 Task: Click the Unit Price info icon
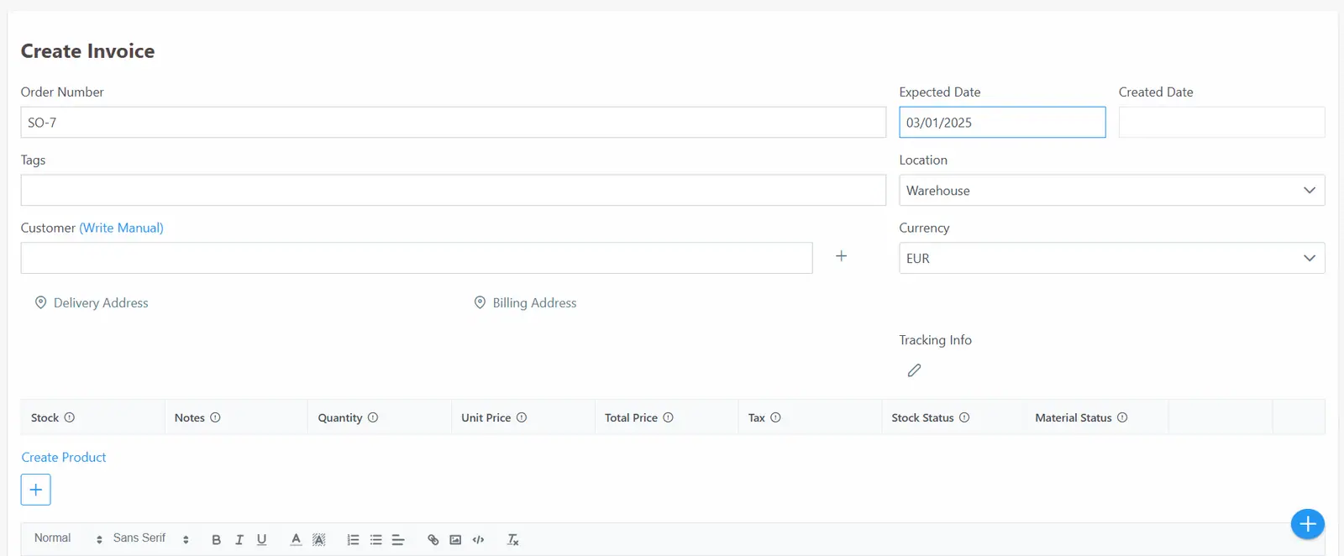pyautogui.click(x=522, y=417)
